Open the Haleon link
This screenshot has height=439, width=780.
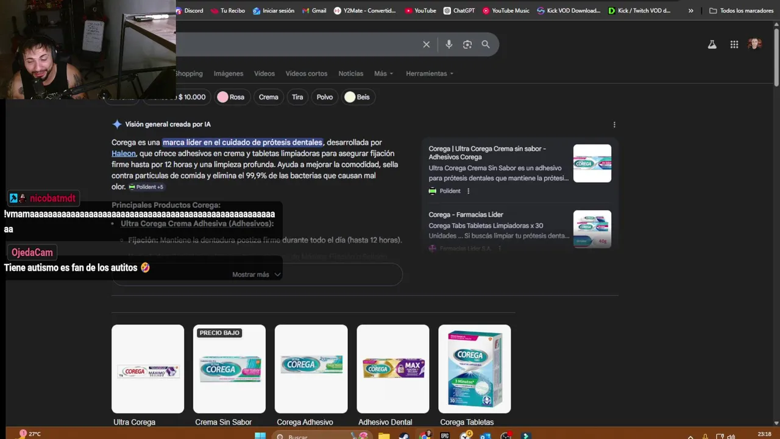(124, 154)
